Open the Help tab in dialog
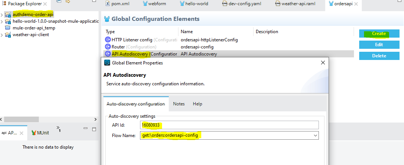The width and height of the screenshot is (404, 165). (198, 104)
